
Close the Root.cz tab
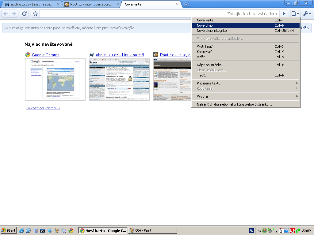(118, 4)
